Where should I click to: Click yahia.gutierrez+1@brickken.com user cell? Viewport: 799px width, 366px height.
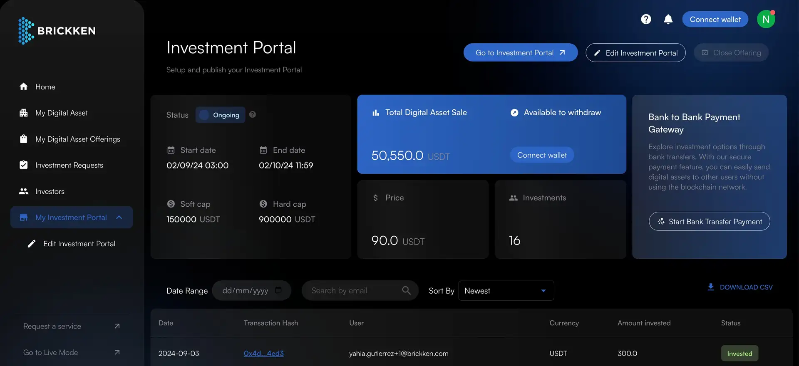coord(399,353)
